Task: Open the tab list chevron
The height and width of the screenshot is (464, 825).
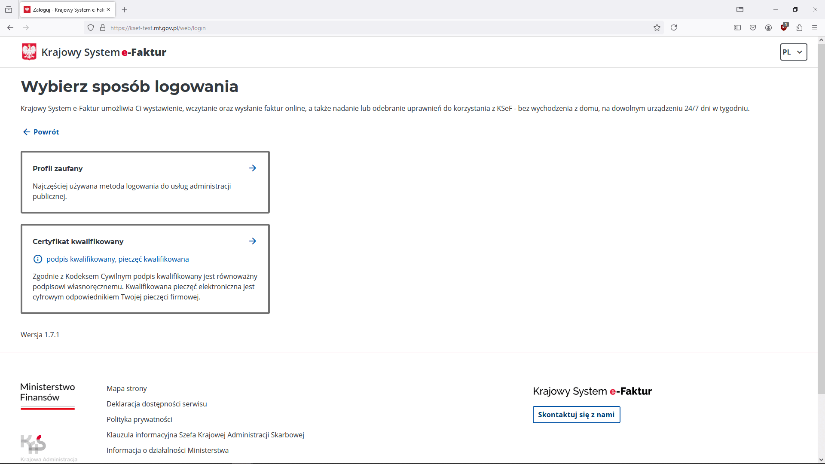Action: tap(741, 9)
